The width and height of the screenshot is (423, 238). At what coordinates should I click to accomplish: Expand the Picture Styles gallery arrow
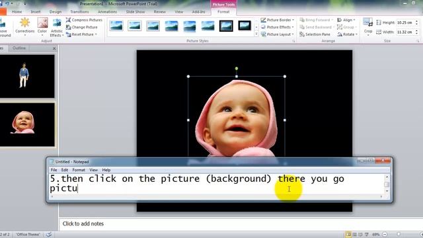click(x=256, y=34)
